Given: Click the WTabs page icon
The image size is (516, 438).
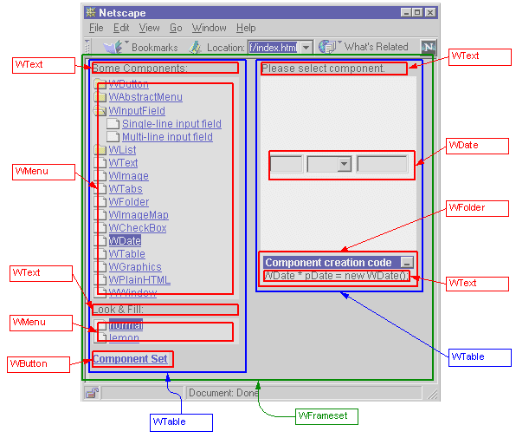Looking at the screenshot, I should (100, 189).
